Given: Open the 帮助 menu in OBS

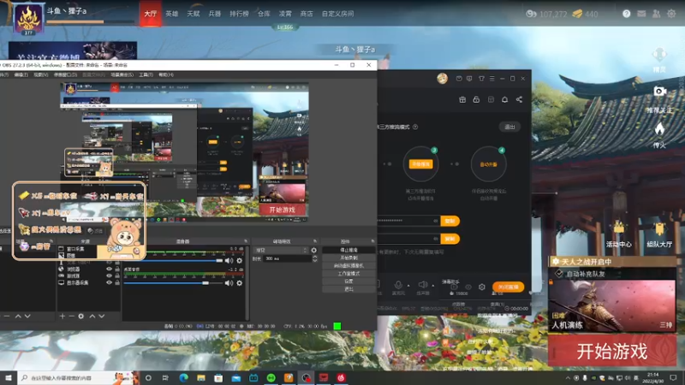Looking at the screenshot, I should click(x=165, y=74).
